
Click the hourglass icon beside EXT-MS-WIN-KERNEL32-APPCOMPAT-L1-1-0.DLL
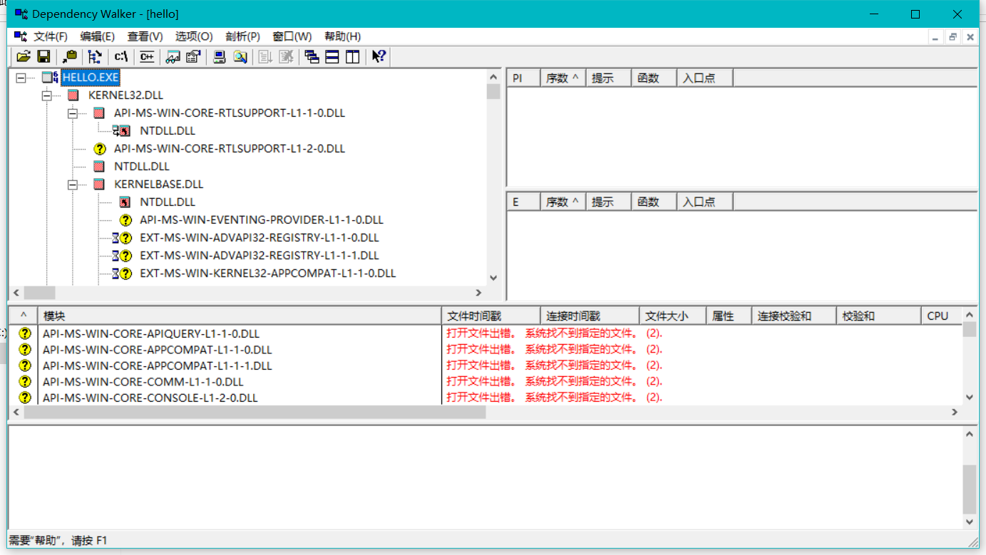(x=115, y=273)
